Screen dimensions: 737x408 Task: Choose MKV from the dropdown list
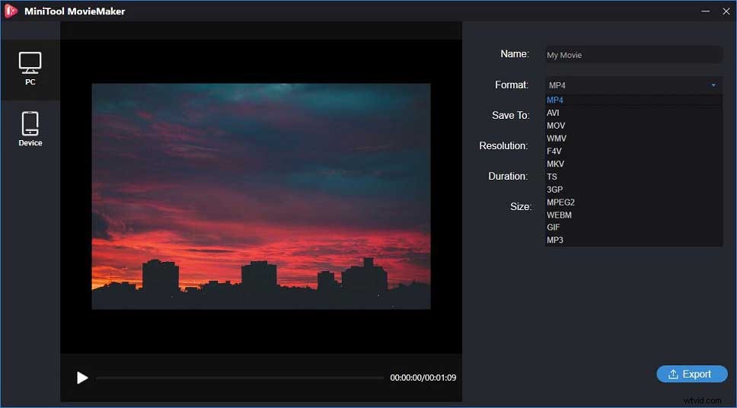click(x=555, y=164)
